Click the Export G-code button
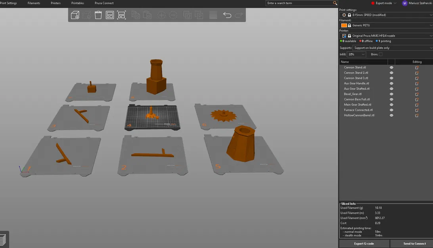Image resolution: width=433 pixels, height=248 pixels. click(x=364, y=244)
